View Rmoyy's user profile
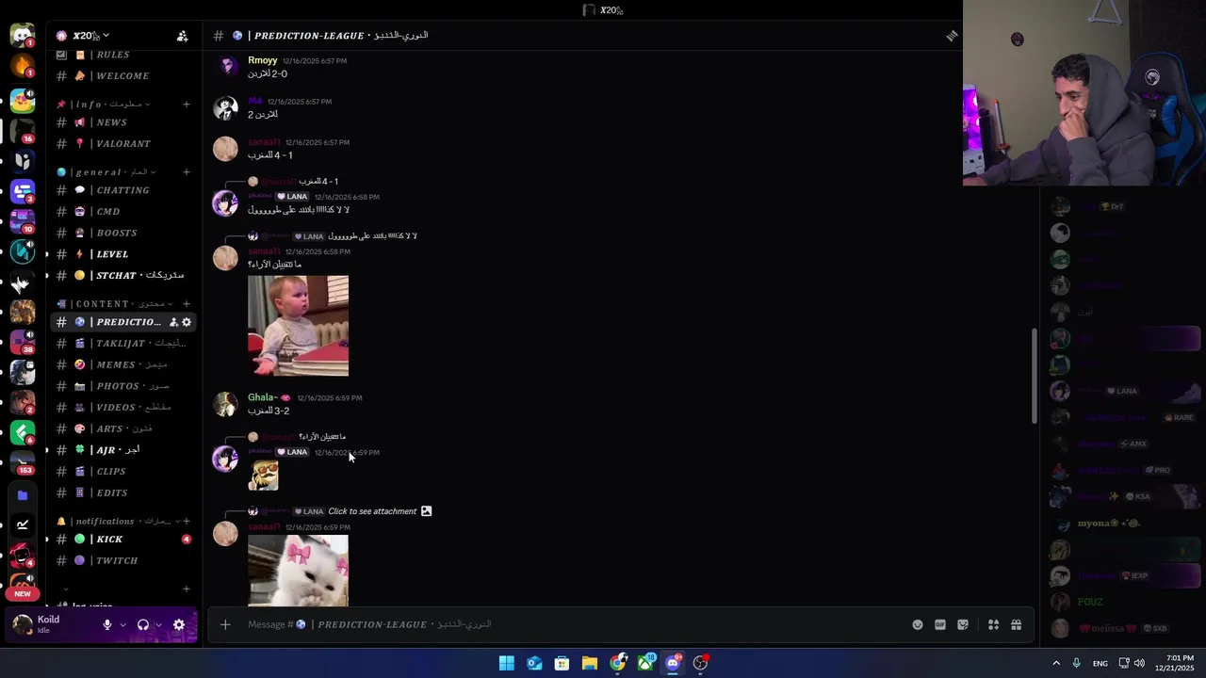The height and width of the screenshot is (678, 1206). coord(262,60)
